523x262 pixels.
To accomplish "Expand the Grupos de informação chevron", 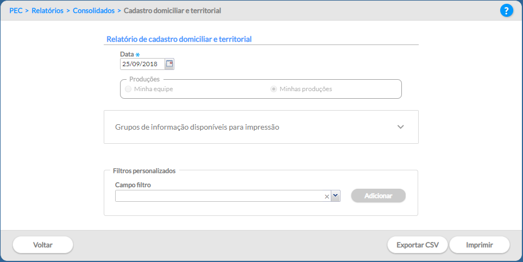I will 401,127.
